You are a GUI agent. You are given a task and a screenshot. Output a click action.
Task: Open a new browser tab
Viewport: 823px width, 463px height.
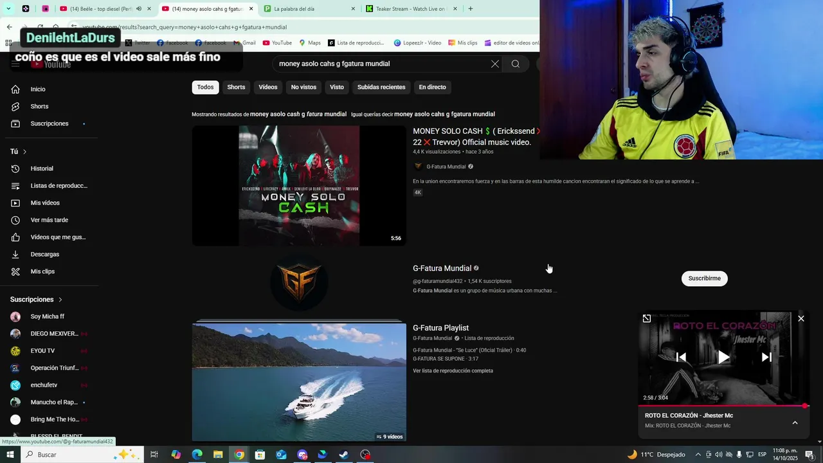[471, 9]
